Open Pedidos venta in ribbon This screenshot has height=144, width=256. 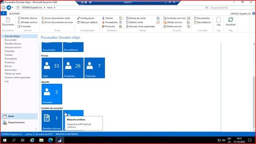click(134, 22)
